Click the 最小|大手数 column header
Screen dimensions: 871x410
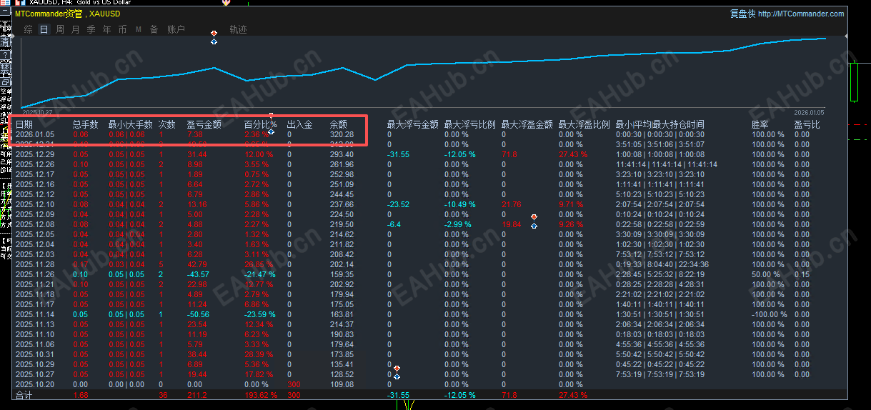130,124
